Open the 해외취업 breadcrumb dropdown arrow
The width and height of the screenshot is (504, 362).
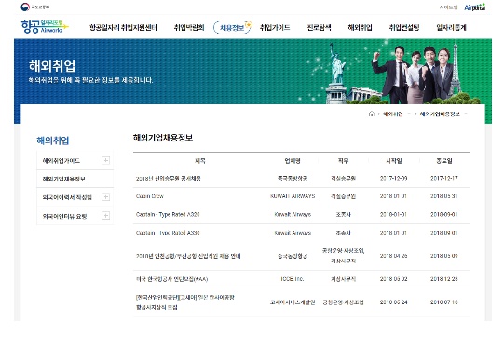[409, 114]
